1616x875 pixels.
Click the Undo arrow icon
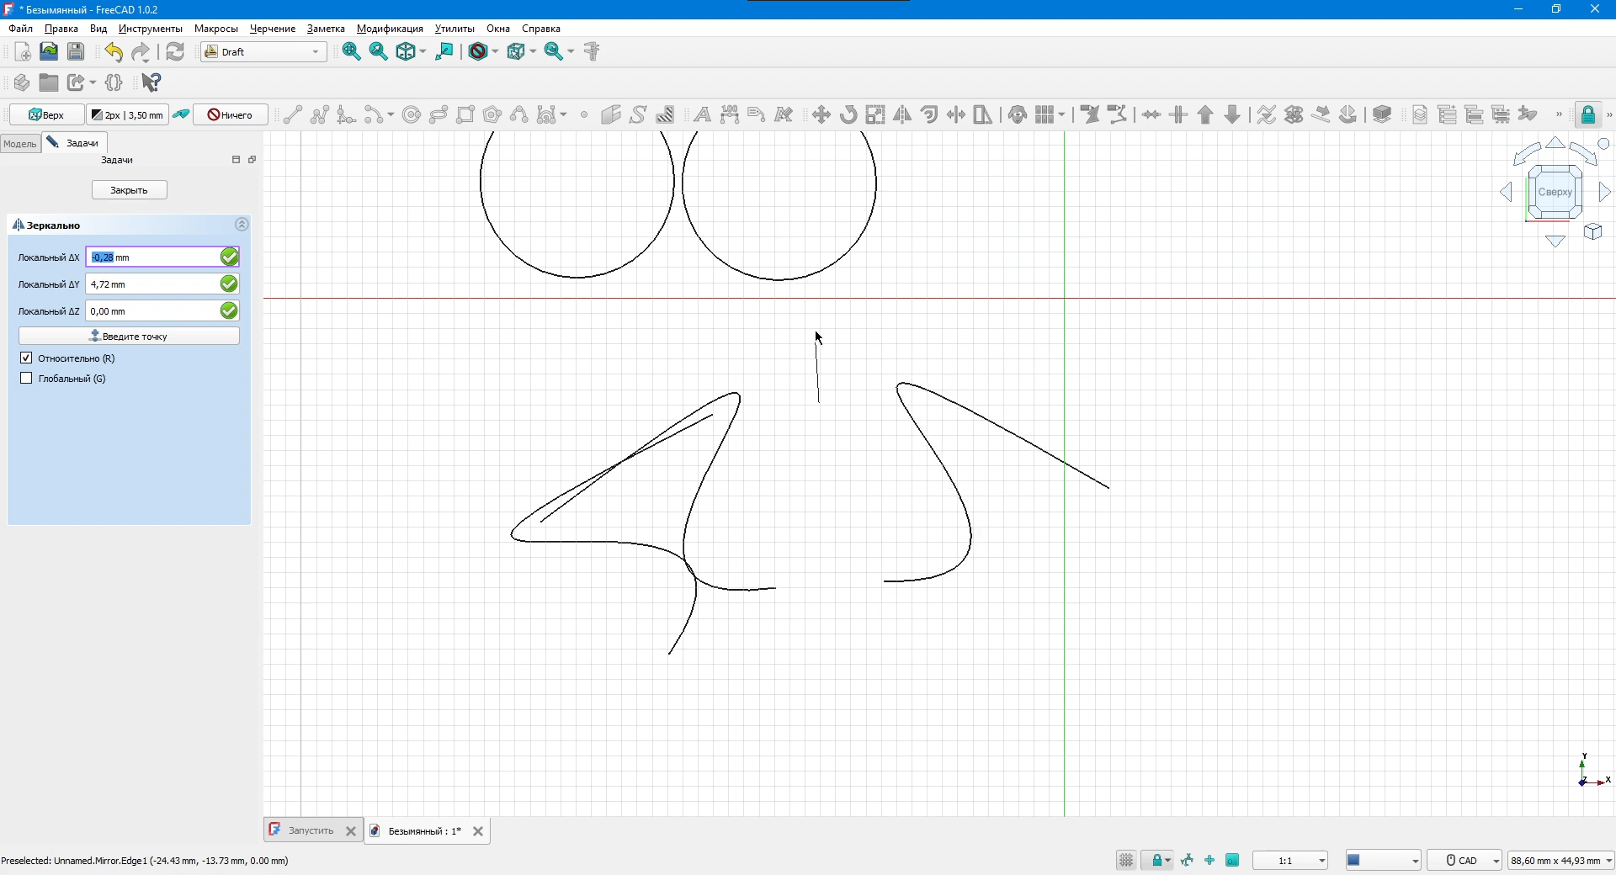[x=114, y=52]
